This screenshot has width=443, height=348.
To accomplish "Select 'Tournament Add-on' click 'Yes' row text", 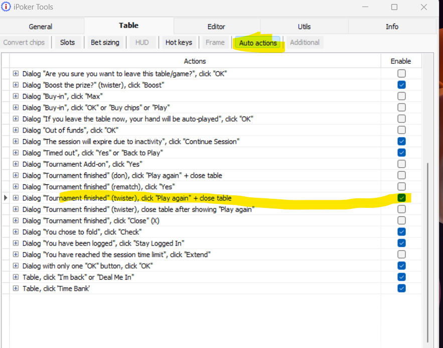I will coord(82,164).
